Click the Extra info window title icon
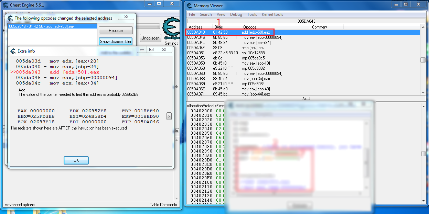Image resolution: width=429 pixels, height=214 pixels. 13,51
